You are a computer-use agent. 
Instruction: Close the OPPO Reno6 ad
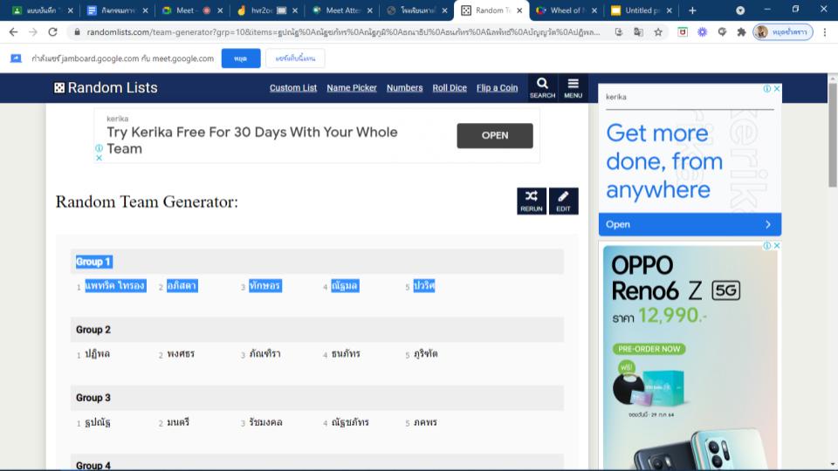click(777, 246)
